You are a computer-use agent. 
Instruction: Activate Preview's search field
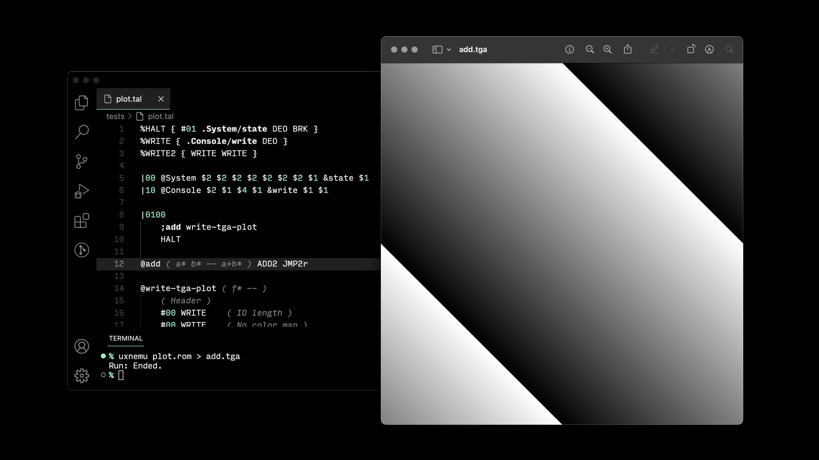pyautogui.click(x=729, y=50)
